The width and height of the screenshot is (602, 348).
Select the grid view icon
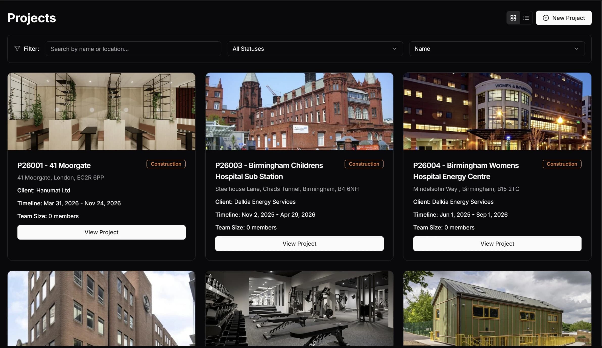(x=513, y=18)
